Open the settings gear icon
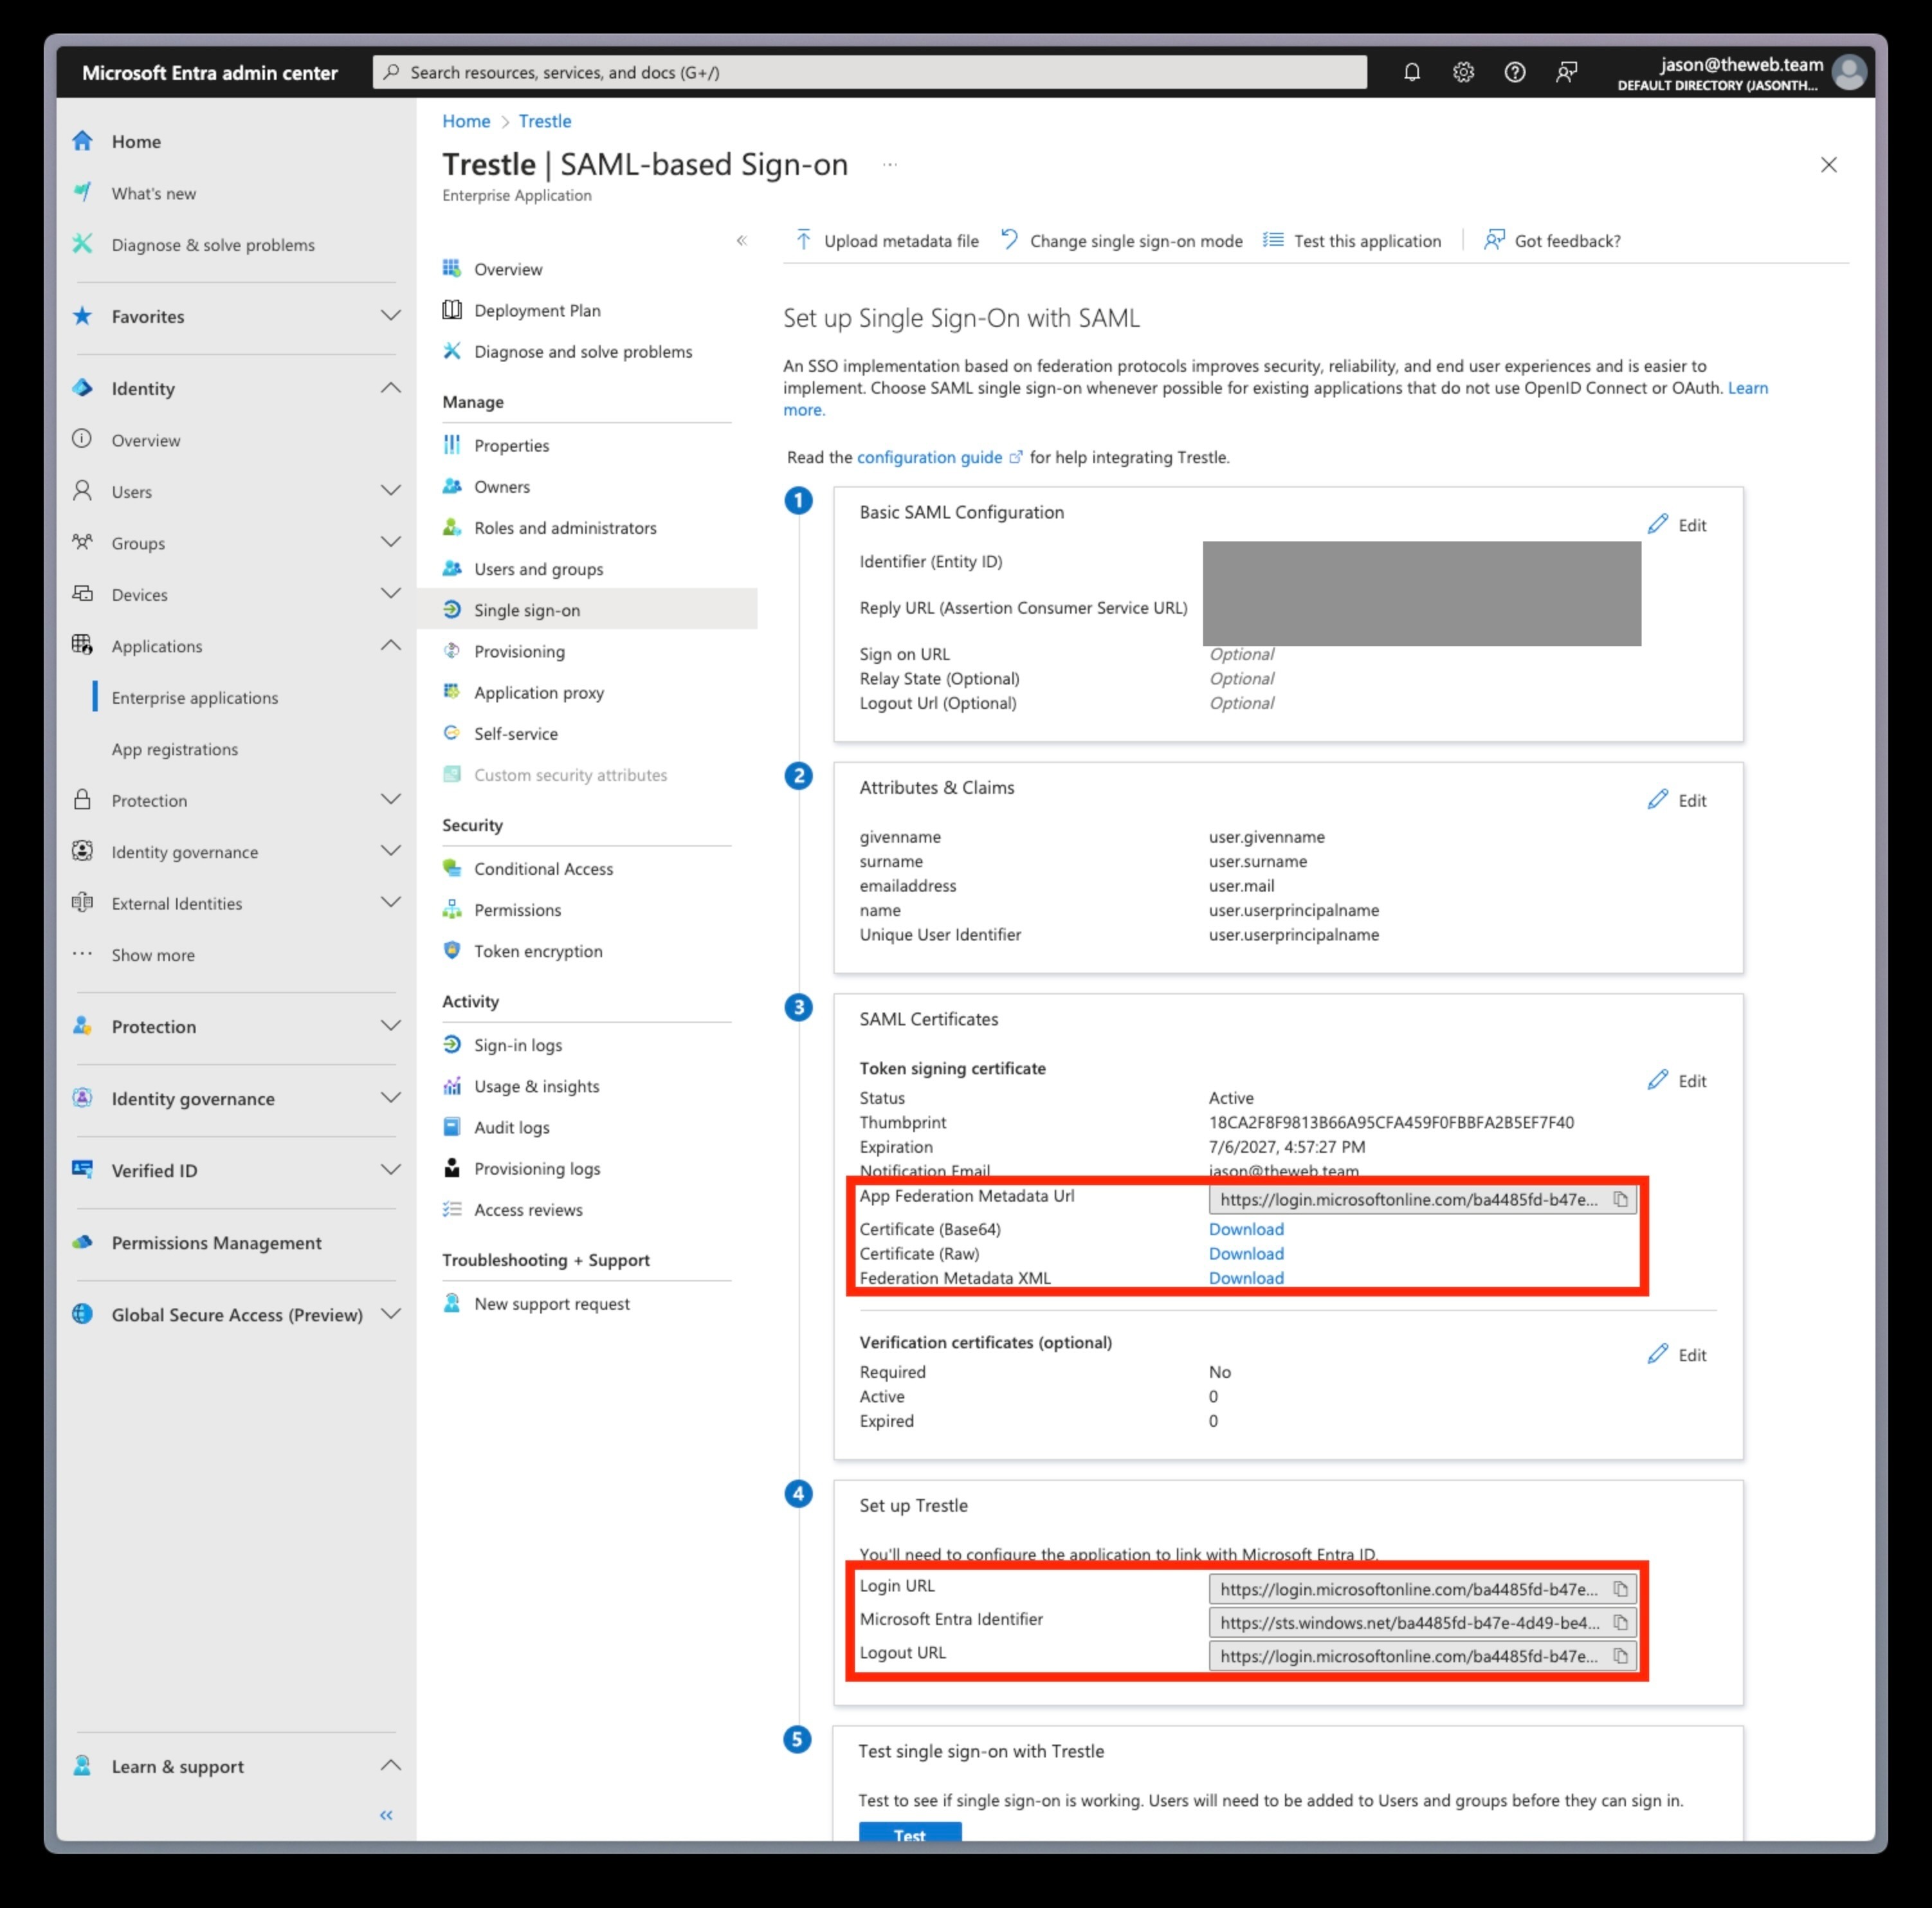Screen dimensions: 1932x1908 coord(1463,72)
